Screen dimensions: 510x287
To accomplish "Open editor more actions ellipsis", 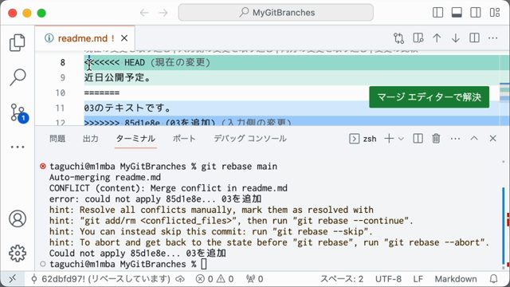I will coord(493,38).
